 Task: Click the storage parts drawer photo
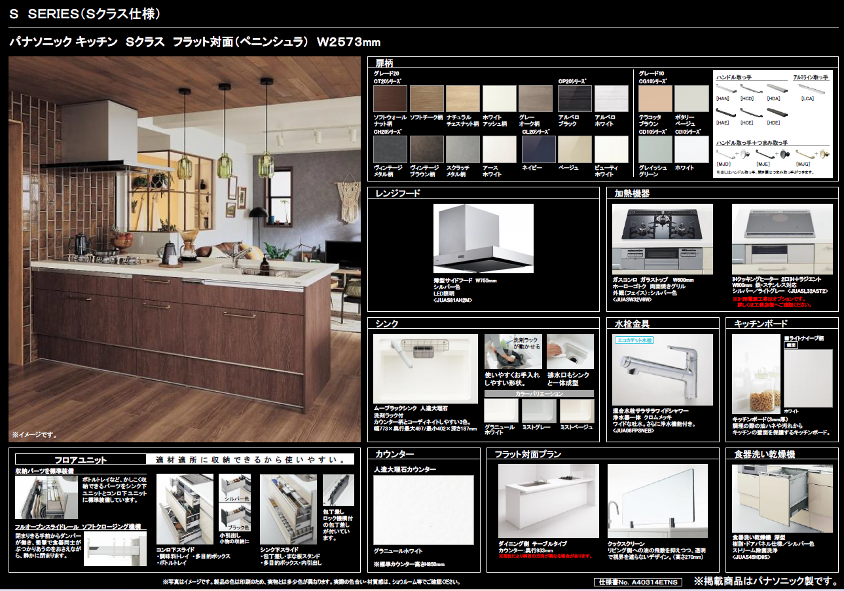tap(46, 497)
